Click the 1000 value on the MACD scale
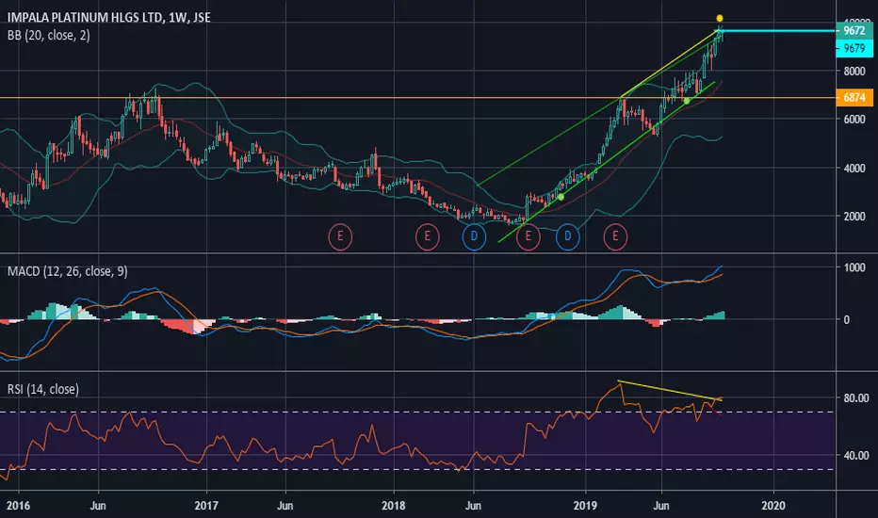 [854, 267]
